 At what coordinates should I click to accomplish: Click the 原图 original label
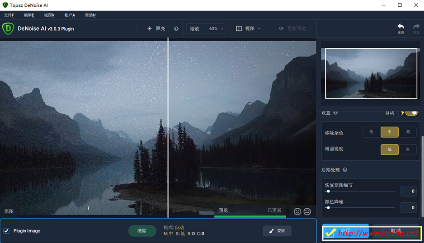tap(9, 211)
